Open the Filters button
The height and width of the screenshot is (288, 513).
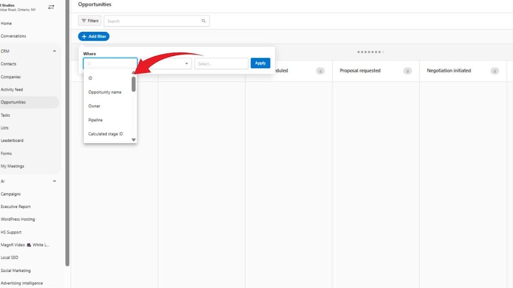(90, 20)
